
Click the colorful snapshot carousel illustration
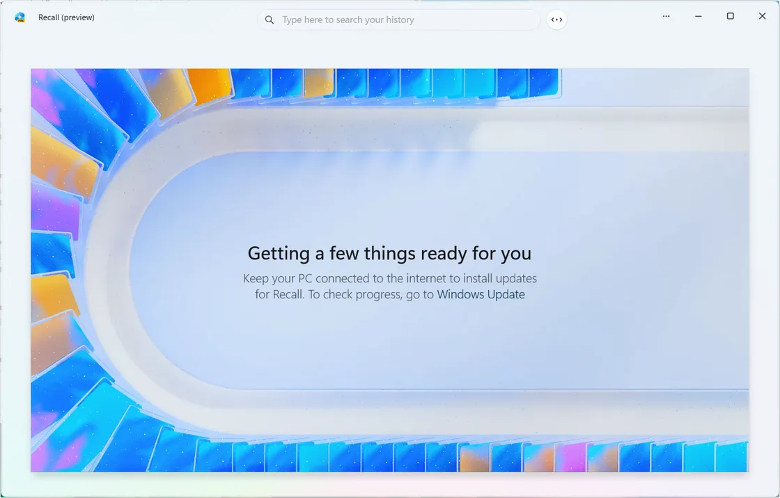click(x=84, y=209)
